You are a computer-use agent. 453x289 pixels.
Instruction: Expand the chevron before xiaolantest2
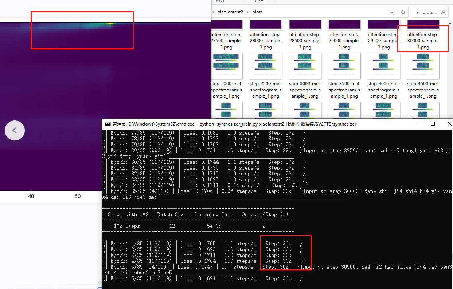coord(213,12)
